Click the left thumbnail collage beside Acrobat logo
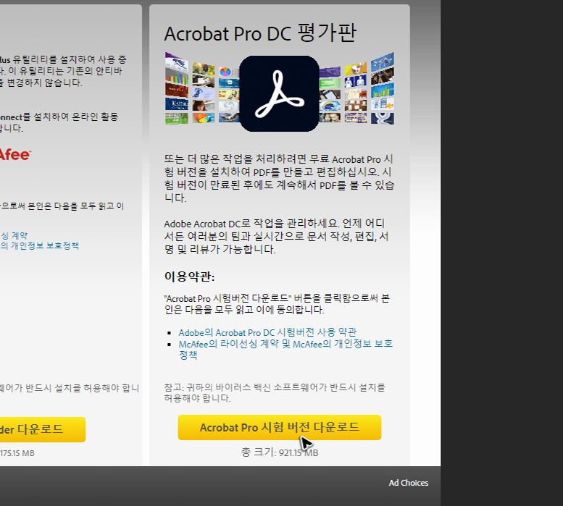Image resolution: width=563 pixels, height=506 pixels. [202, 88]
